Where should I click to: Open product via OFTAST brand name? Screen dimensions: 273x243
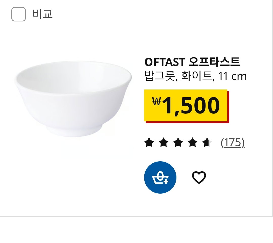click(165, 62)
